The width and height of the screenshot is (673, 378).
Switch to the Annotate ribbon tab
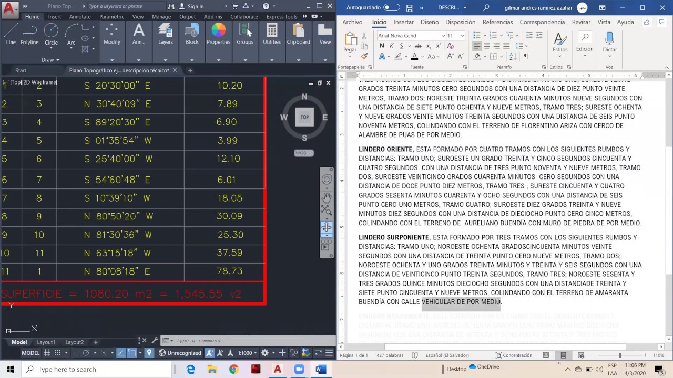click(80, 16)
